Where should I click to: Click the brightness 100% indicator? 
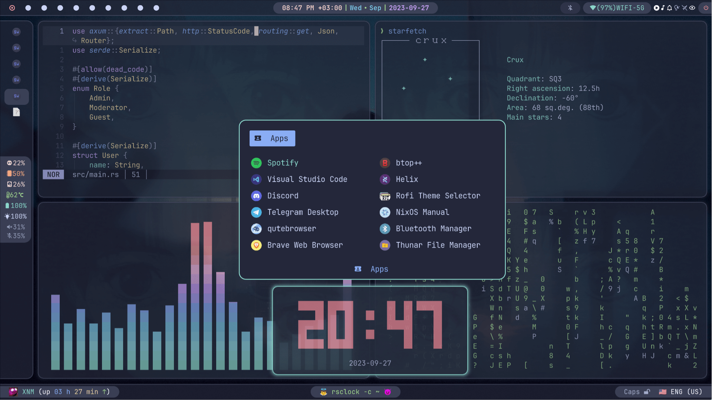[x=16, y=216]
